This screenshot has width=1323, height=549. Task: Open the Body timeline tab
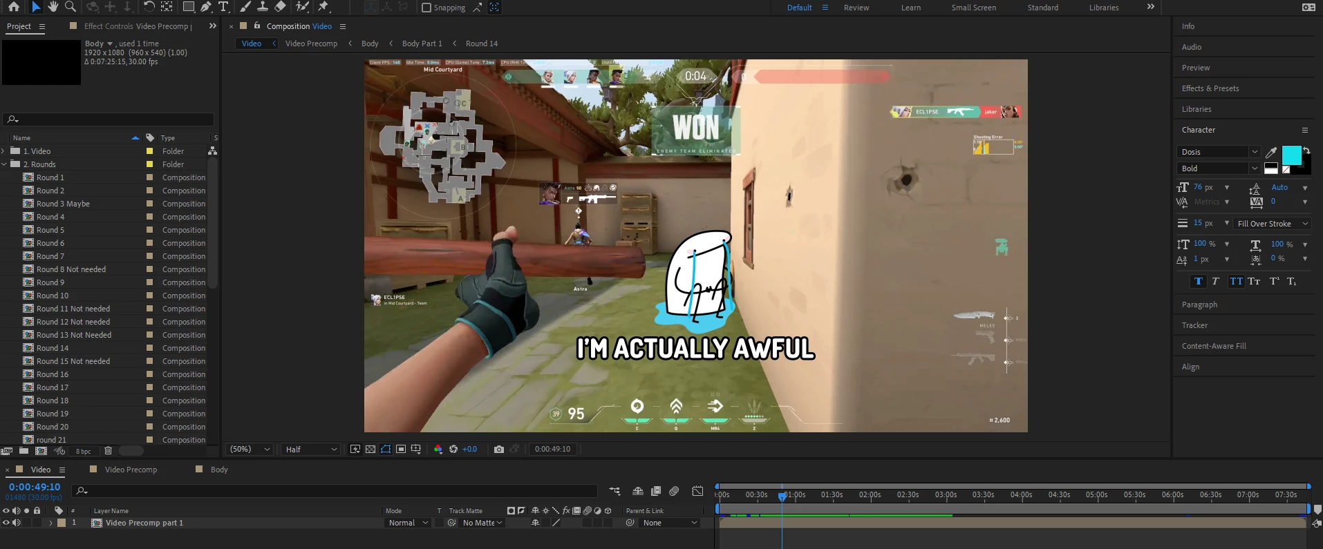219,470
